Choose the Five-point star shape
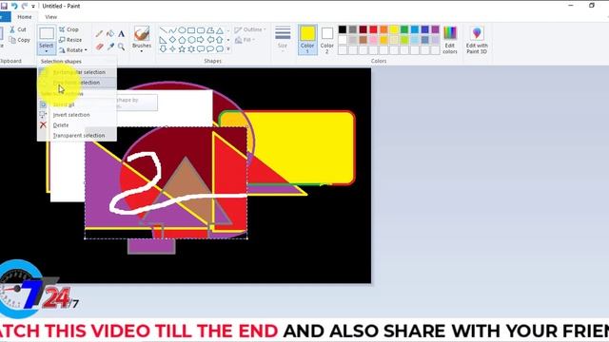 click(x=182, y=48)
